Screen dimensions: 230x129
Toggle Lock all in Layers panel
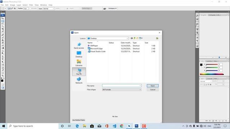coord(211,85)
